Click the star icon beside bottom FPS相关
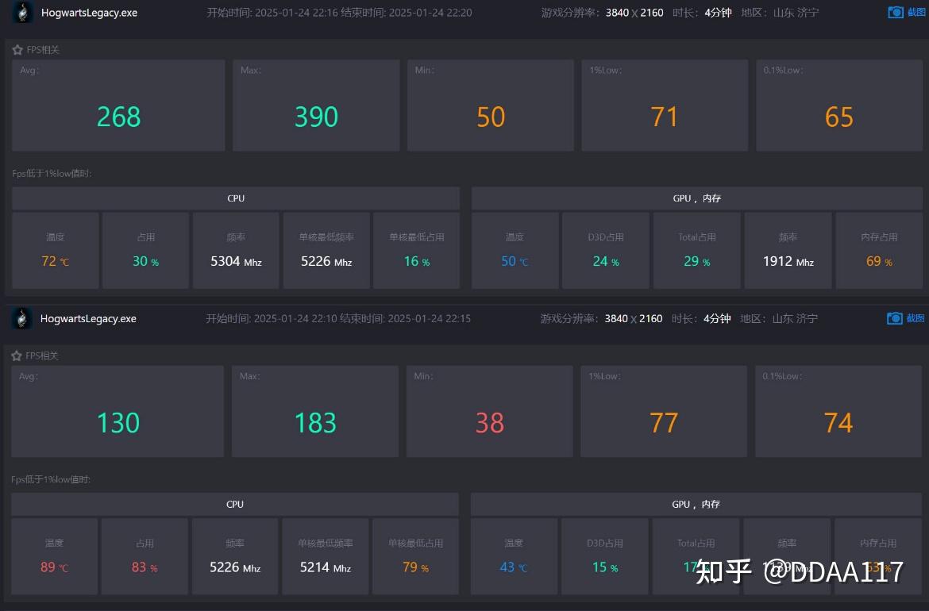This screenshot has height=611, width=929. click(17, 355)
